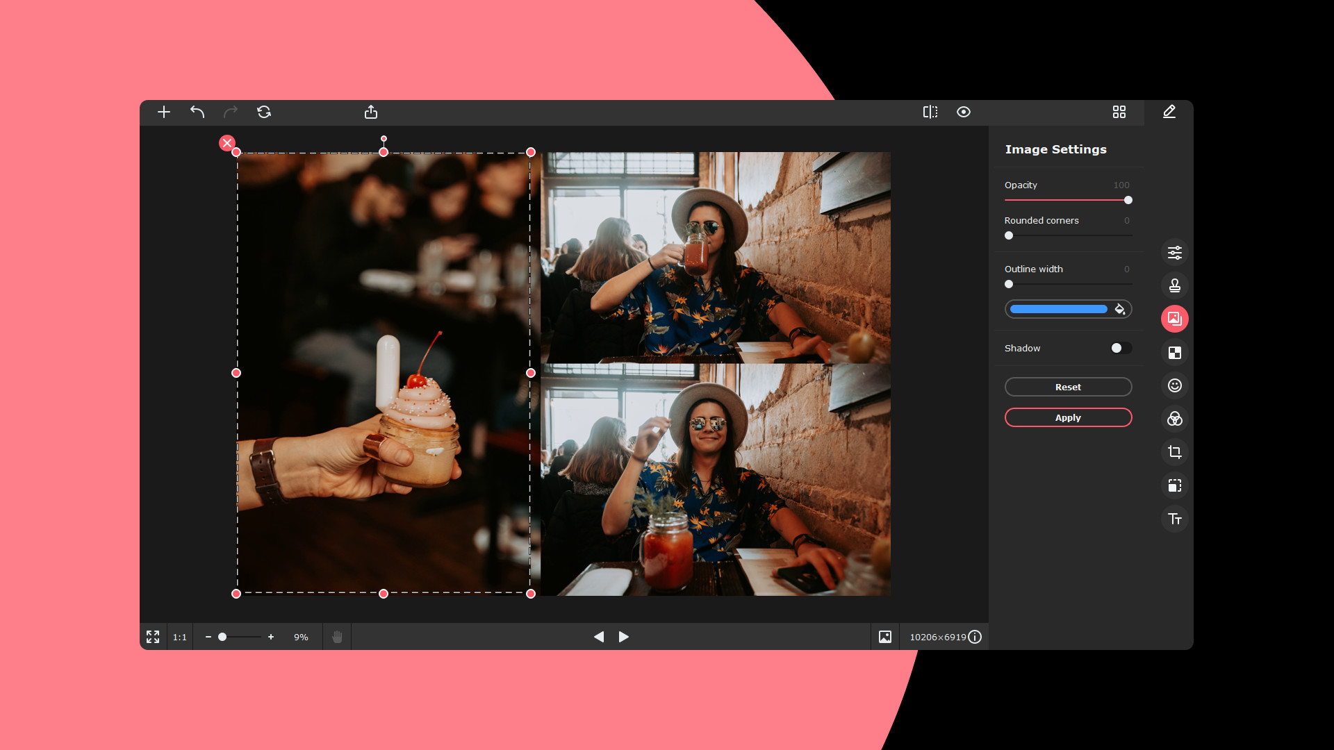Select the Frames checkerboard tool

coord(1175,352)
